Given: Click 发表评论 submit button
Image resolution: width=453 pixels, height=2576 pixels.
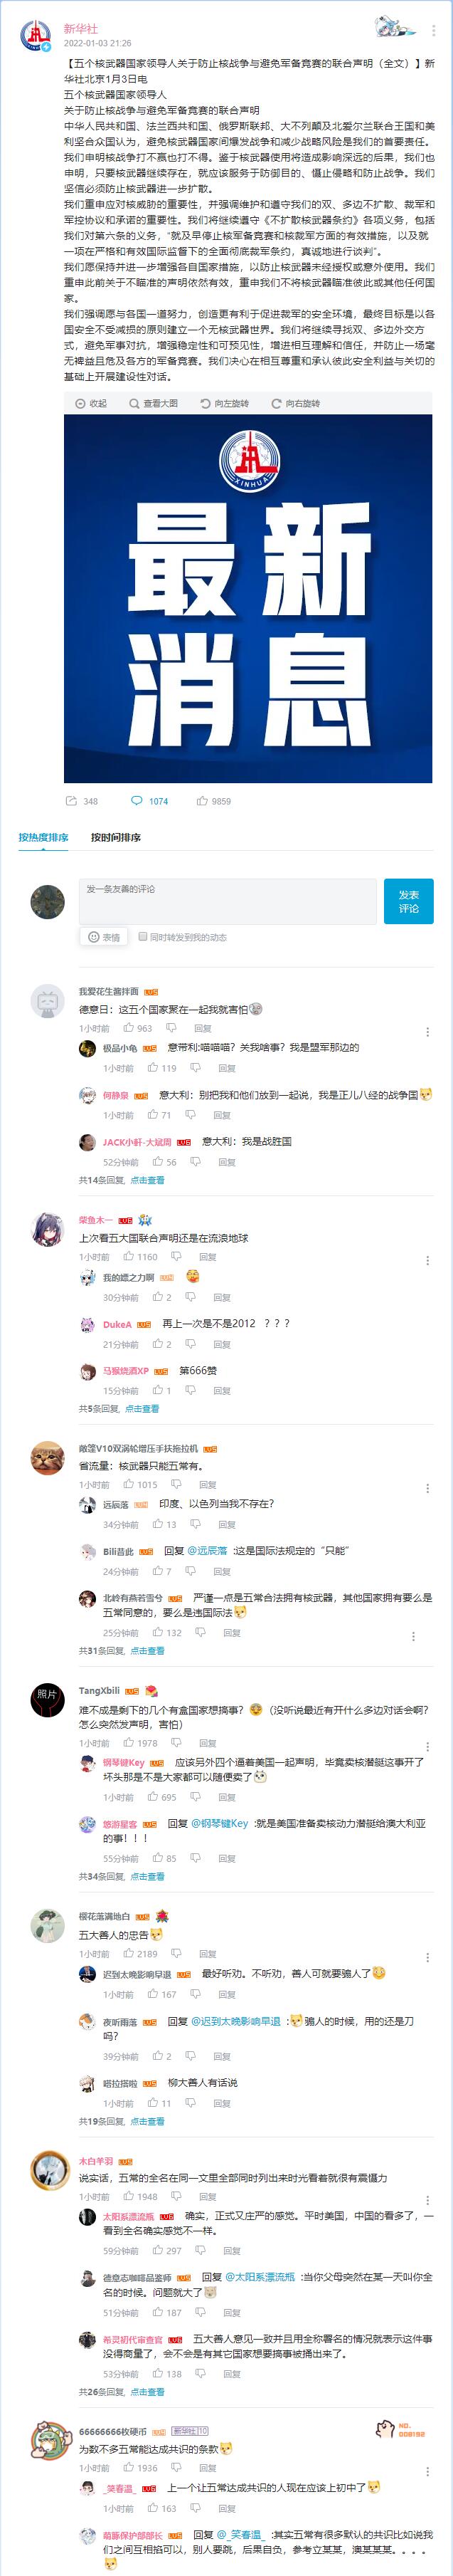Looking at the screenshot, I should click(x=409, y=901).
